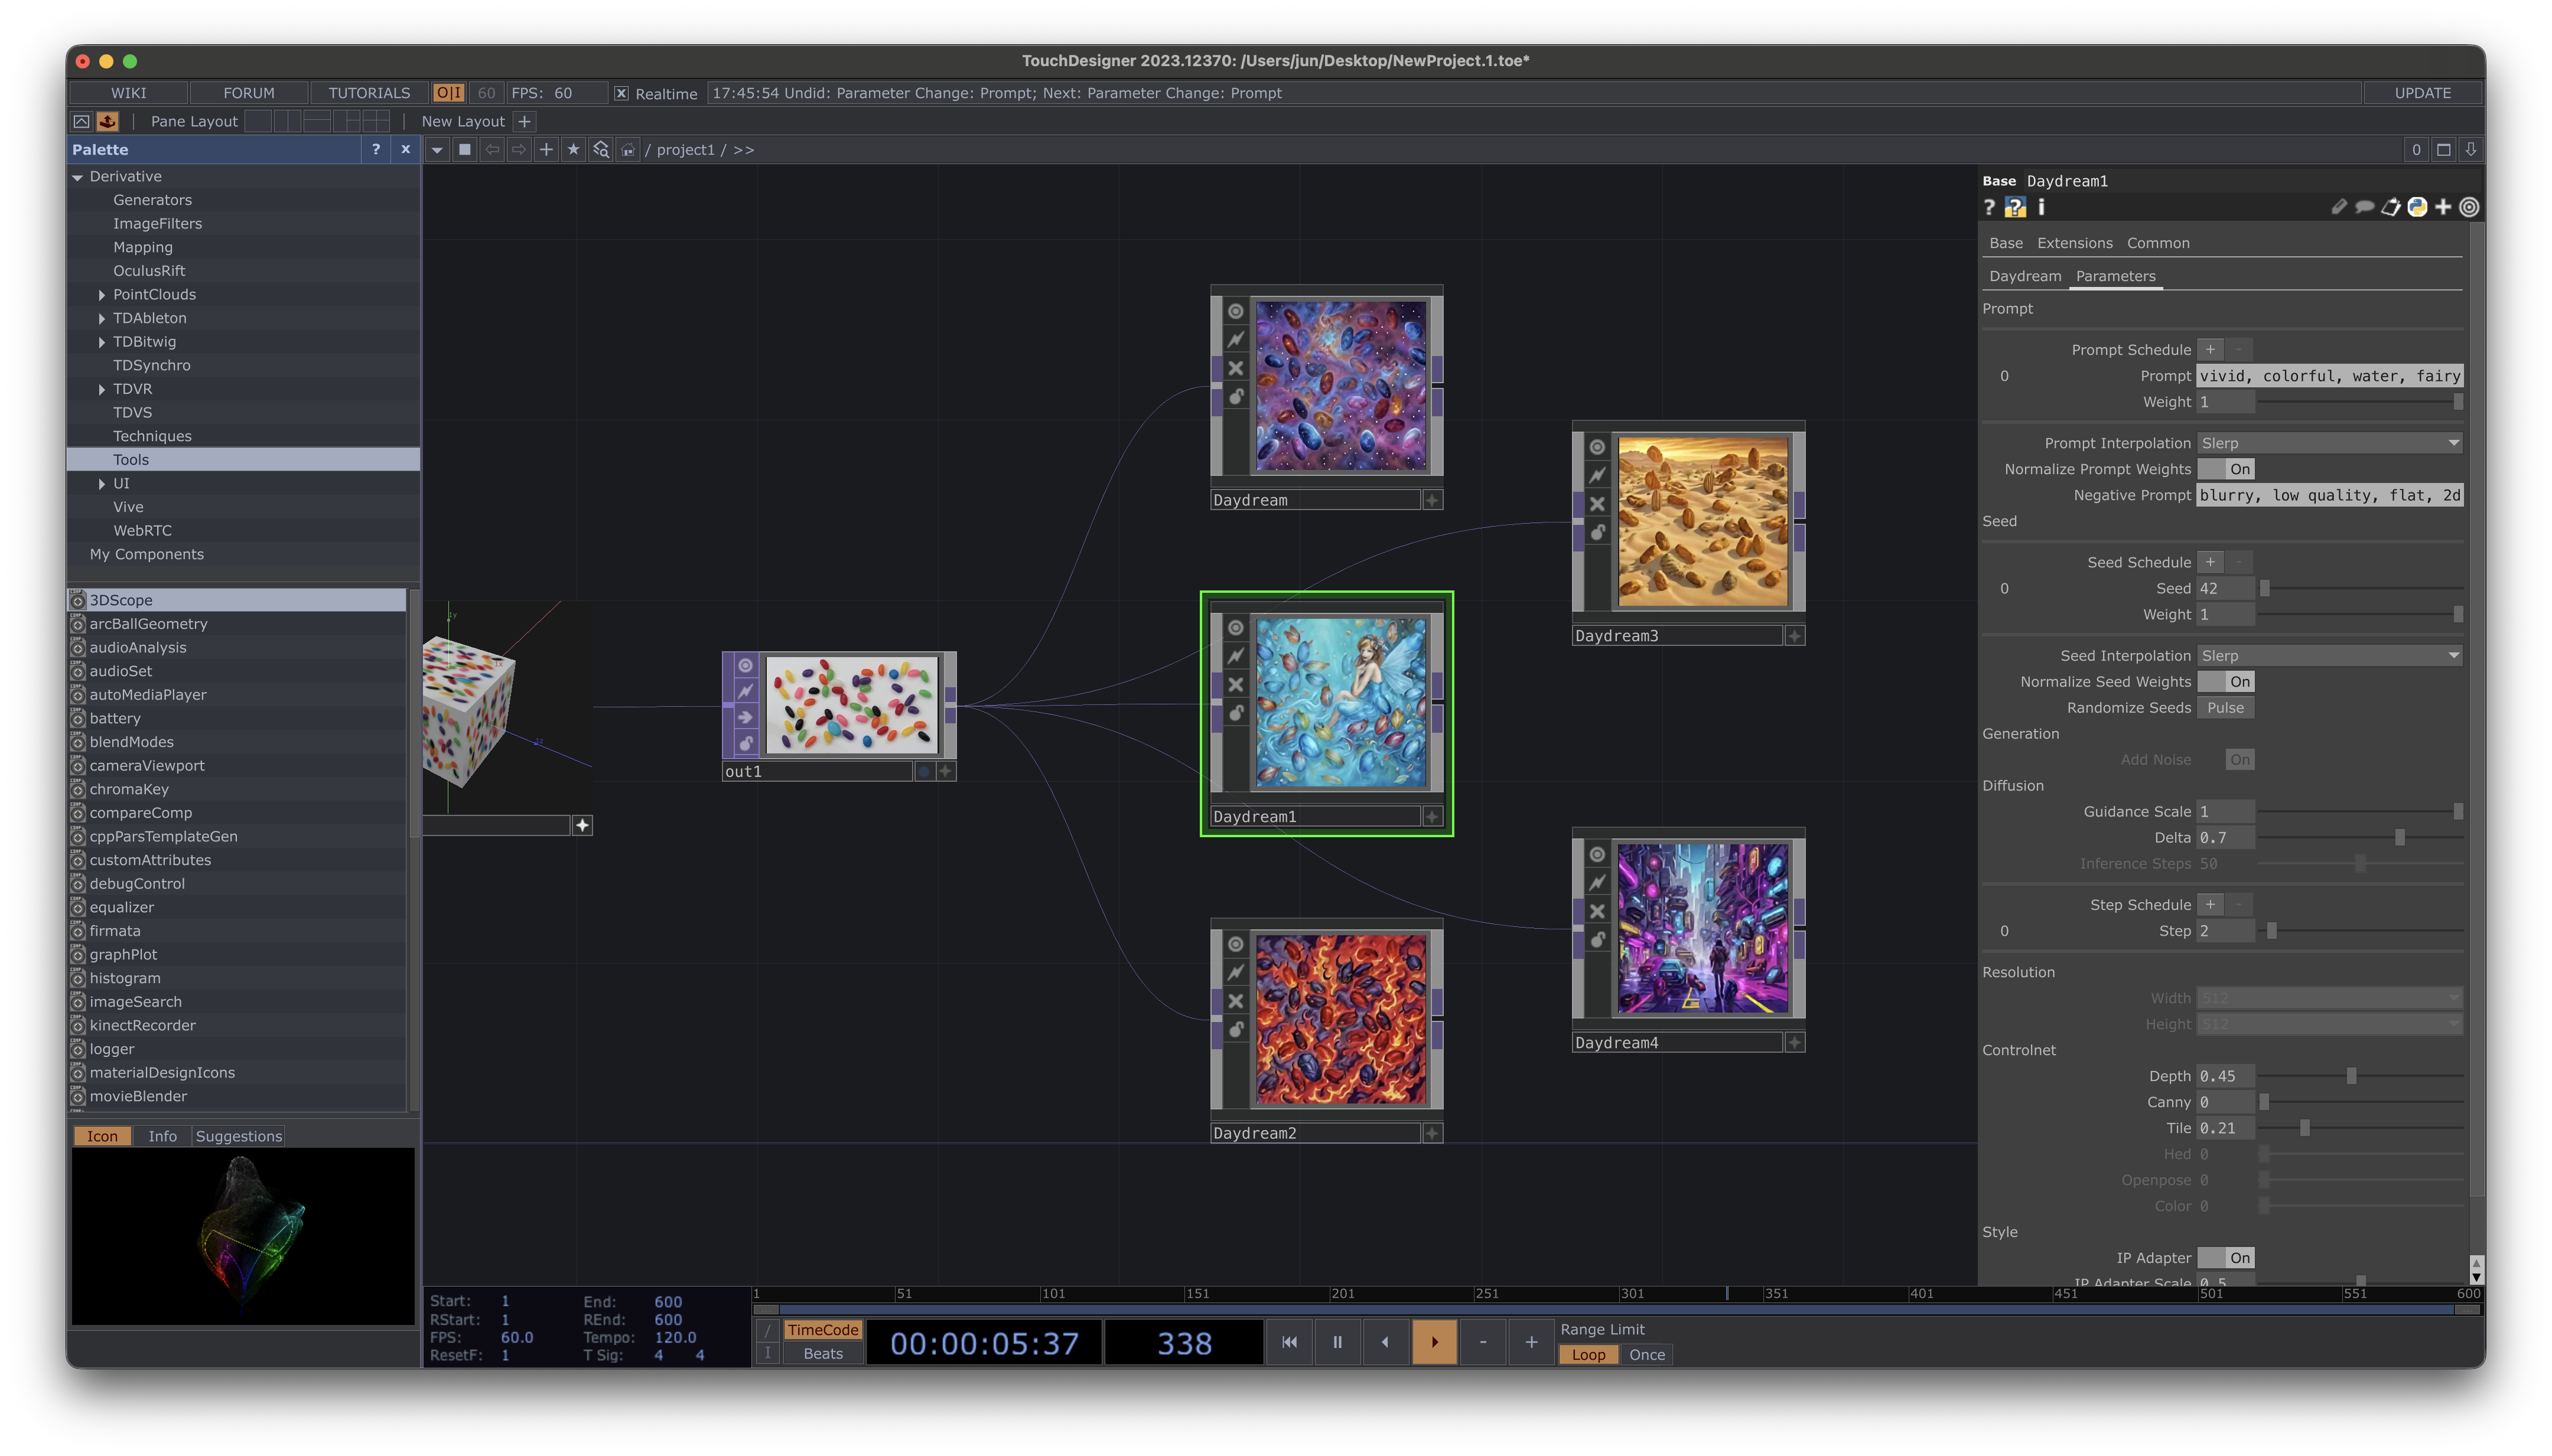This screenshot has width=2552, height=1456.
Task: Click the network search icon next to the star
Action: point(601,150)
